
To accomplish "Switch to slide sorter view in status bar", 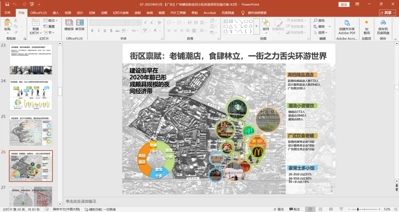I will tap(321, 209).
